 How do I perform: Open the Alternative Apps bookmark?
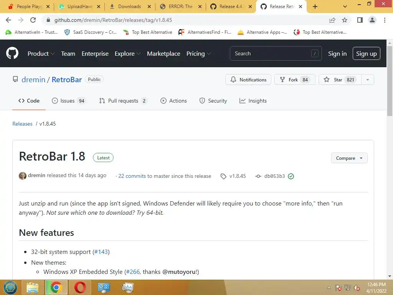[262, 32]
